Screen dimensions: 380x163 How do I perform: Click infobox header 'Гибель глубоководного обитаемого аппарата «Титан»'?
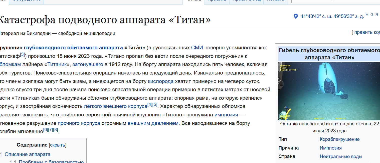coord(329,54)
